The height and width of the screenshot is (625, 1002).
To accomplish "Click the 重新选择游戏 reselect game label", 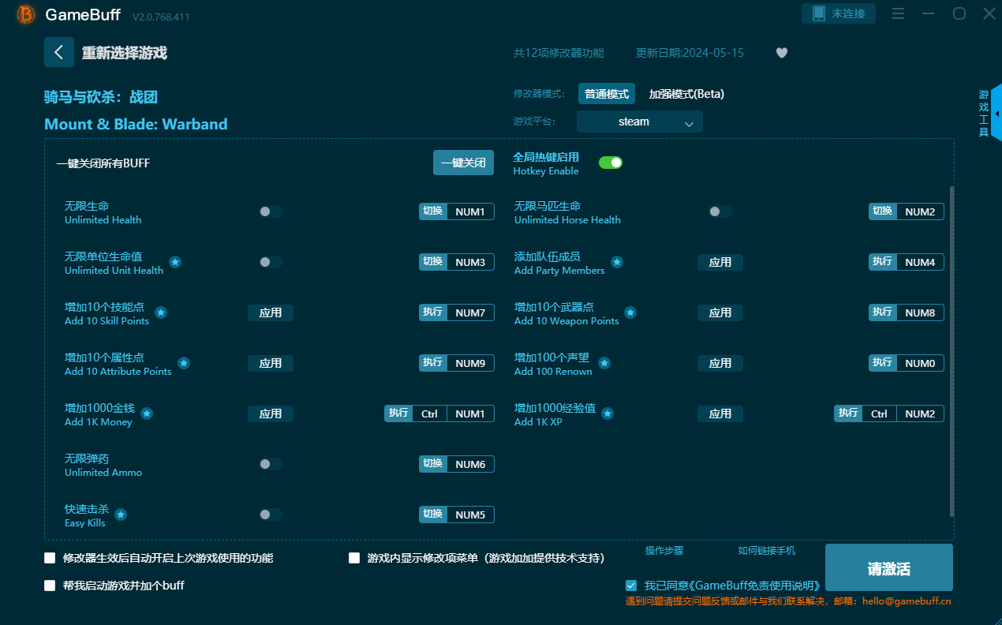I will click(125, 53).
